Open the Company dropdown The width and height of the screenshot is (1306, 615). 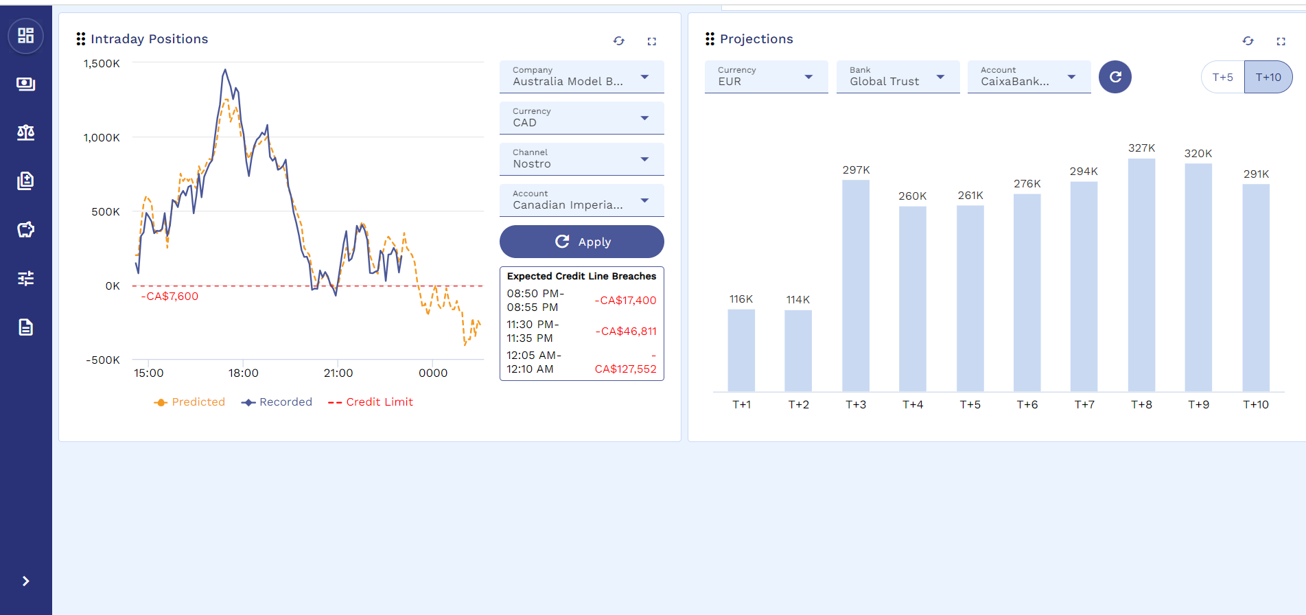[x=582, y=77]
